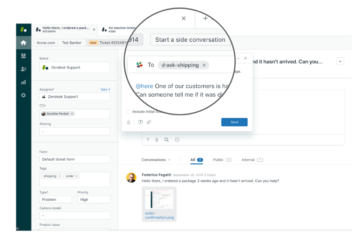Click the plus add tab button

pos(205,18)
